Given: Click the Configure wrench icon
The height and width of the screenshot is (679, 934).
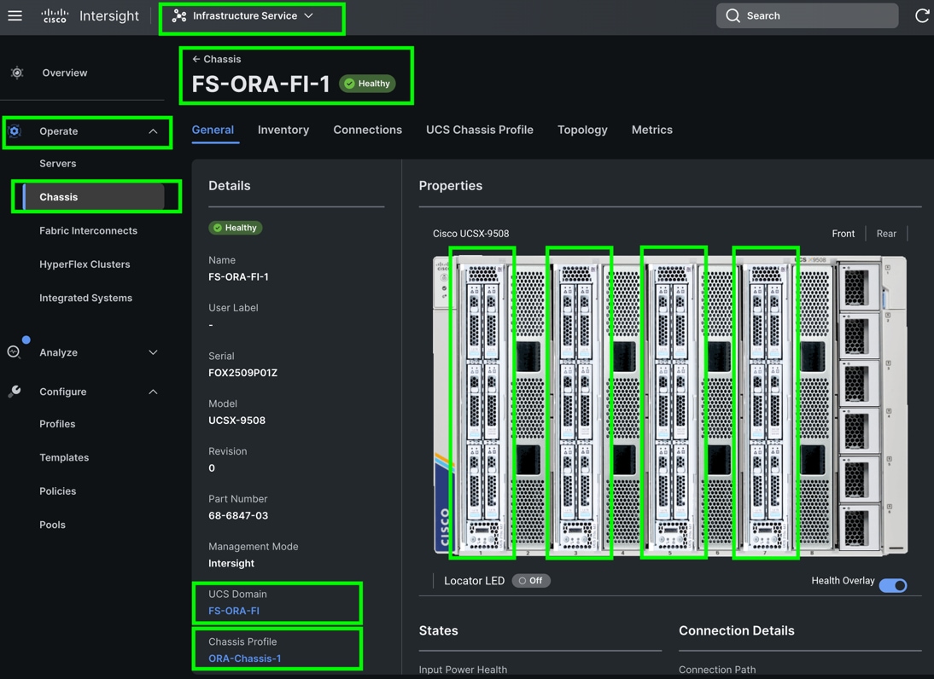Looking at the screenshot, I should pyautogui.click(x=15, y=392).
